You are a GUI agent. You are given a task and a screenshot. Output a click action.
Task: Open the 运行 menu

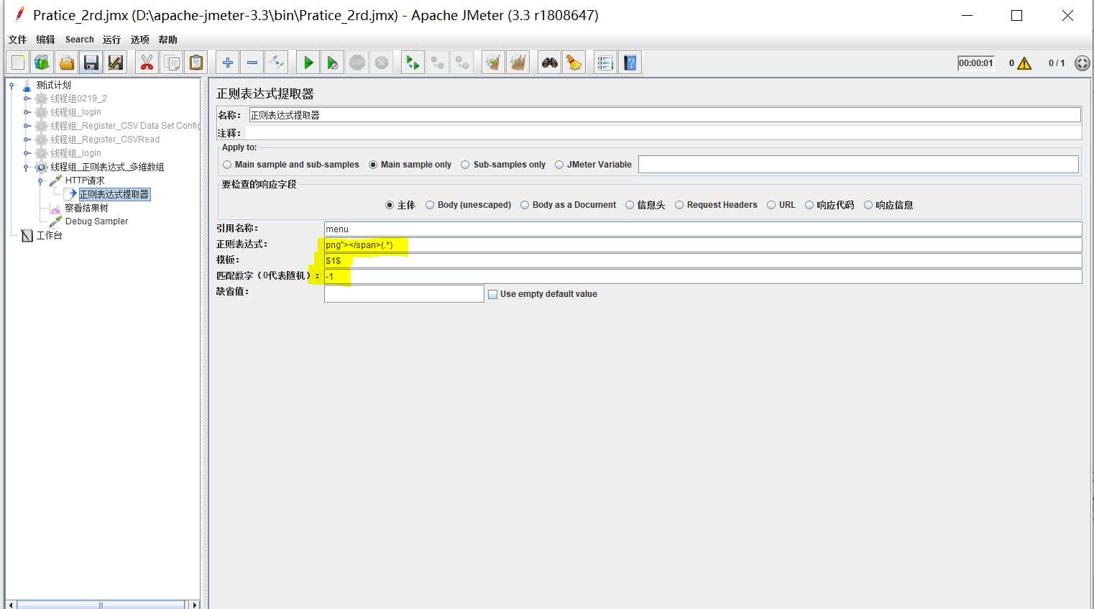111,40
